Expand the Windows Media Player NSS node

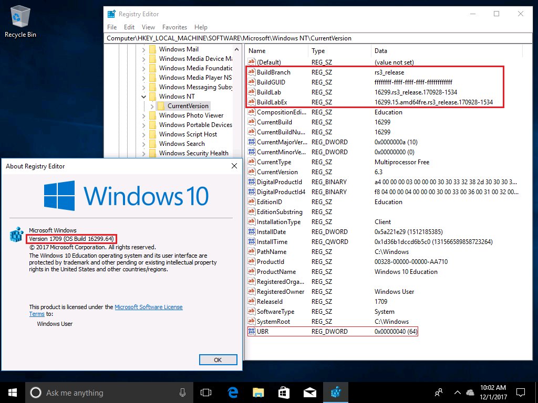point(143,78)
